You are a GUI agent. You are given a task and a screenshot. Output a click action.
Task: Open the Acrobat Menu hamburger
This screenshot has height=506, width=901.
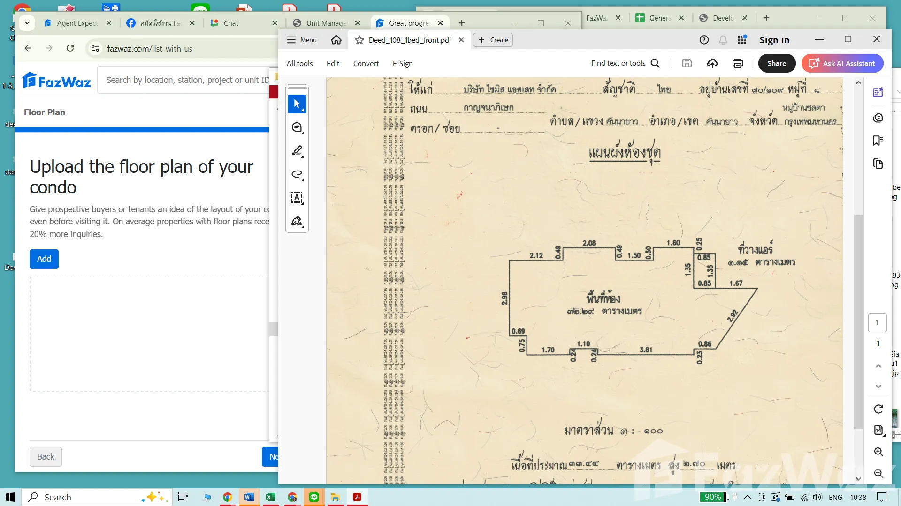point(302,40)
